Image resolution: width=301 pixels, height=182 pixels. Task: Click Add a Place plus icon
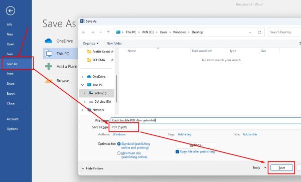click(49, 66)
